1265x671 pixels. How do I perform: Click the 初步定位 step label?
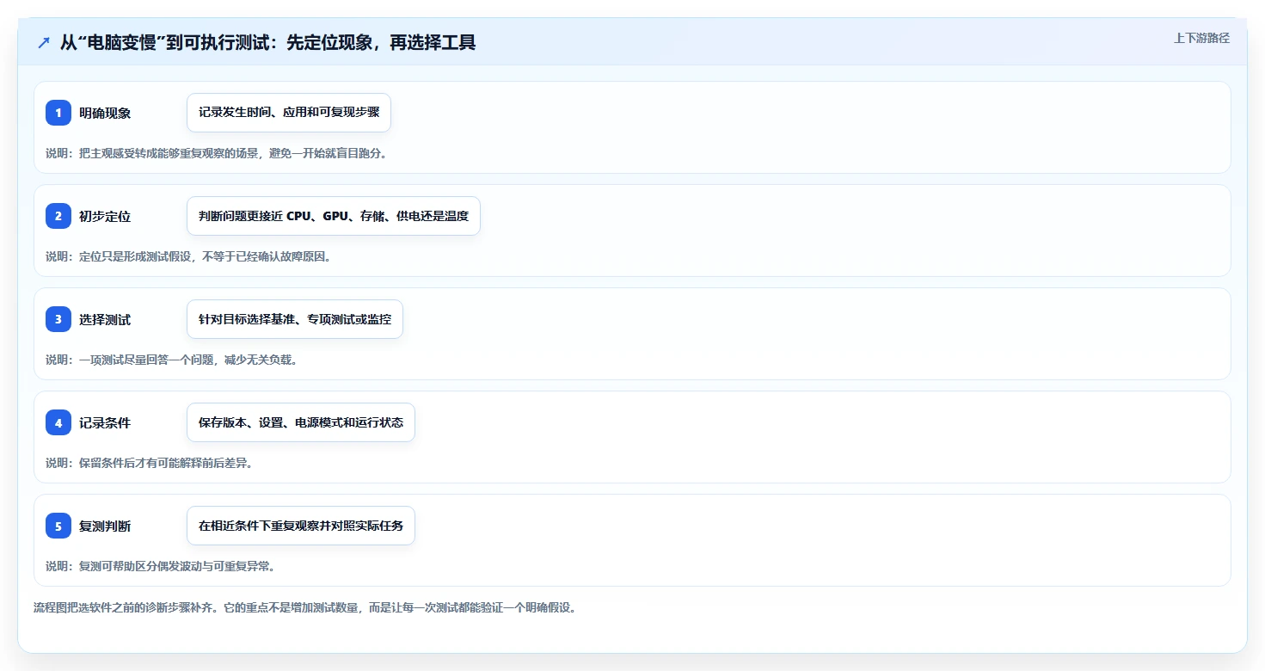[105, 216]
